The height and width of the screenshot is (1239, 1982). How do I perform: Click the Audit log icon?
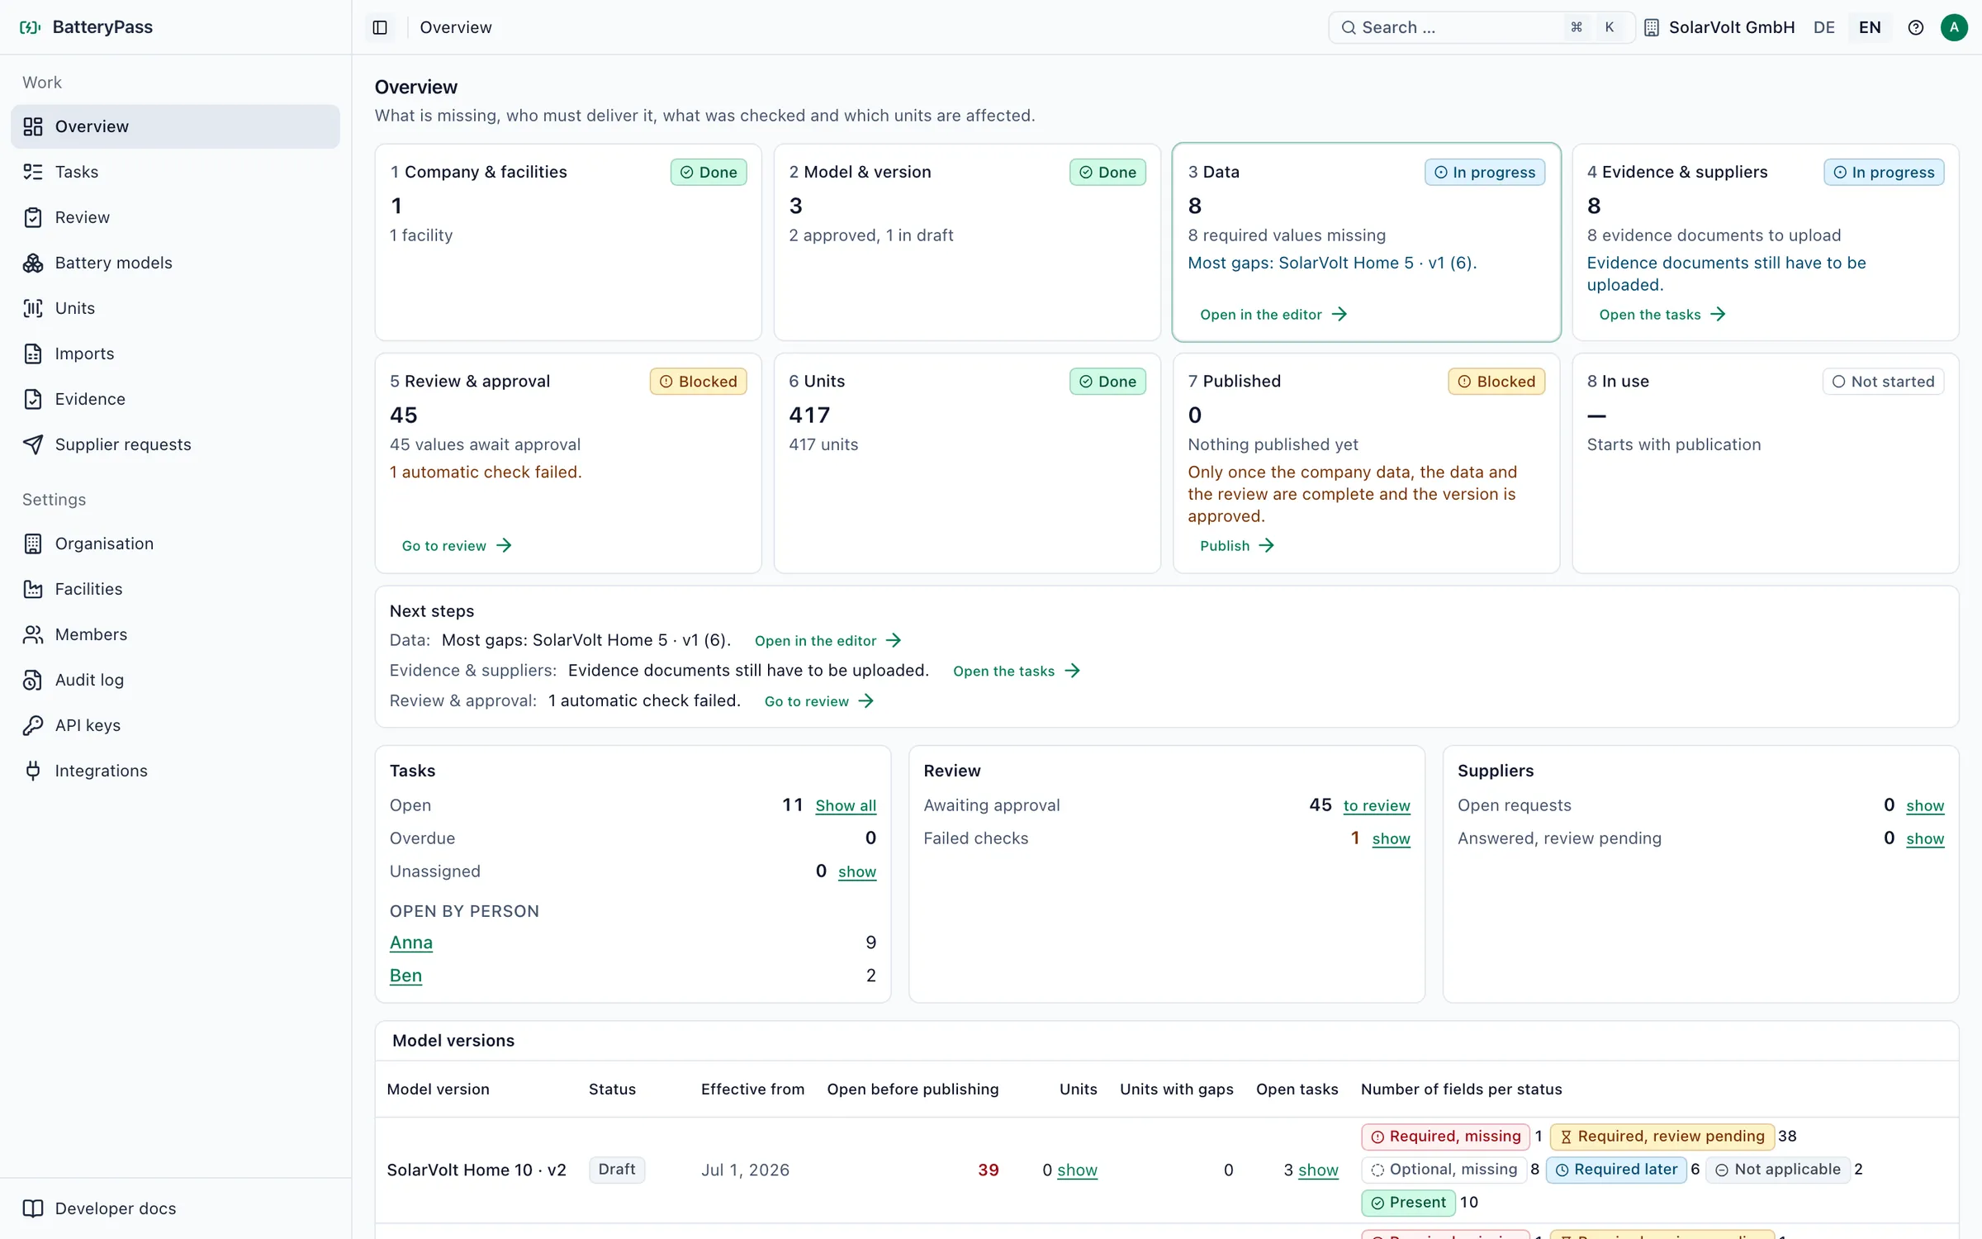click(x=33, y=680)
